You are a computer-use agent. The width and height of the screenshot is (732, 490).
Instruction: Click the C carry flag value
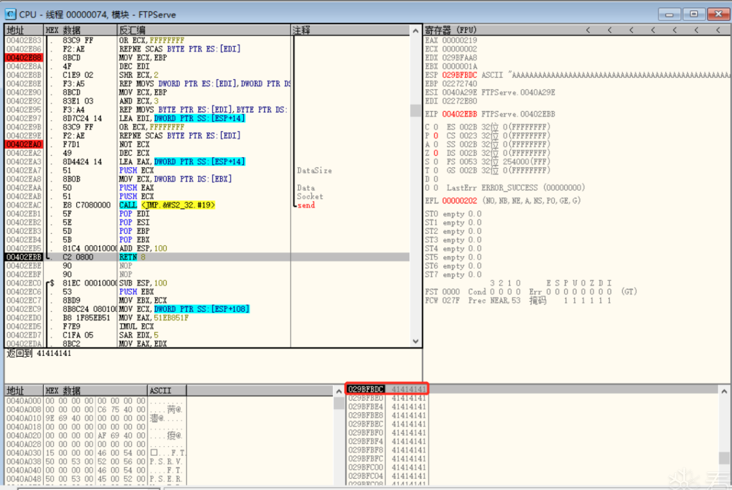pos(436,127)
